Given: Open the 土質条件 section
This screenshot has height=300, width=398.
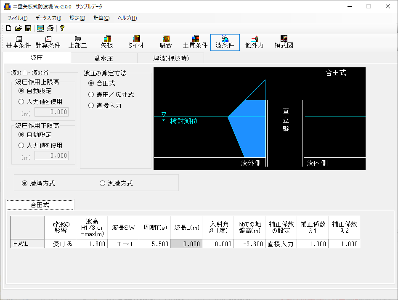Looking at the screenshot, I should (195, 42).
